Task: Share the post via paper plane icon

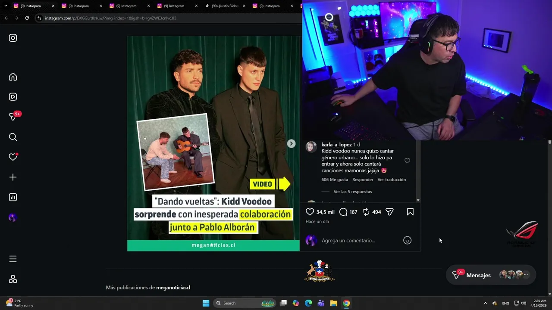Action: 389,212
